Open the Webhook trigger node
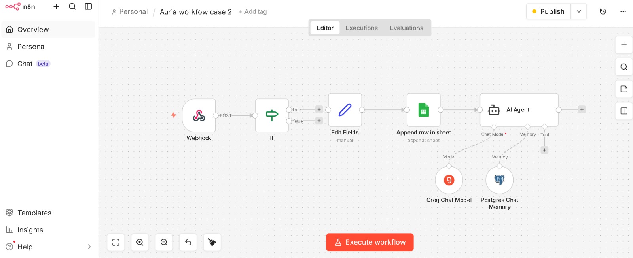Screen dimensions: 633x258 coord(199,115)
